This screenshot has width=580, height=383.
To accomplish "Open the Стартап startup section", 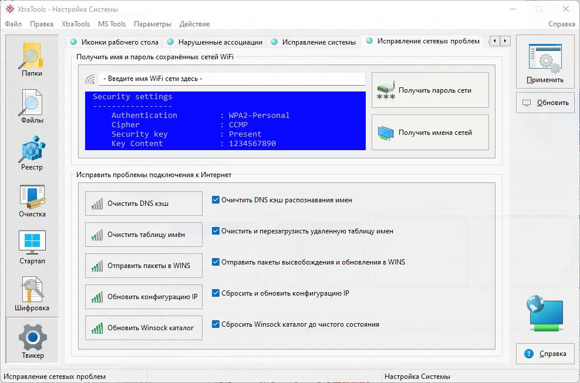I will [32, 248].
